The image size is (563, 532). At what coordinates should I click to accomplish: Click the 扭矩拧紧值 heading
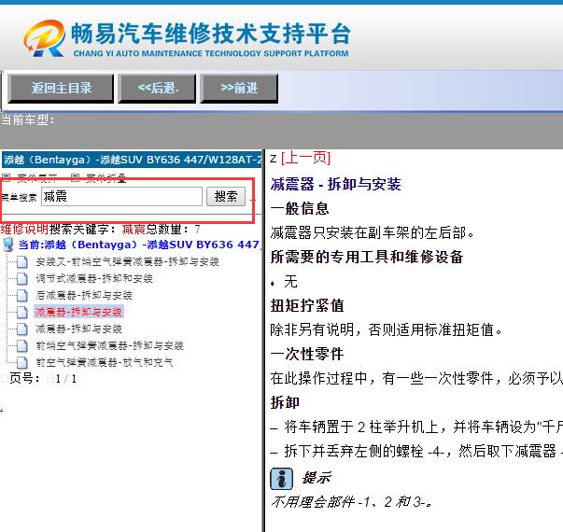click(x=307, y=306)
